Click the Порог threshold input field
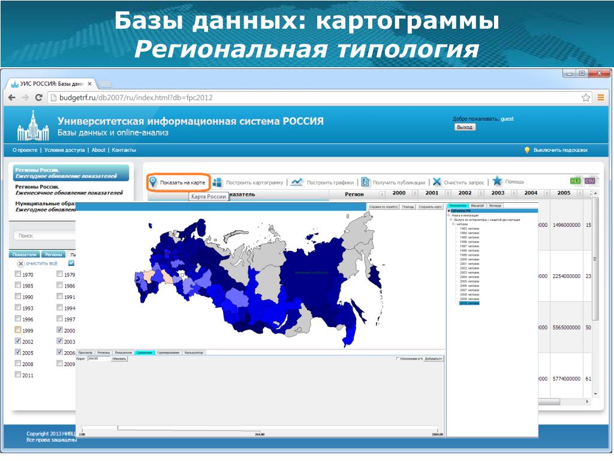 pyautogui.click(x=99, y=359)
